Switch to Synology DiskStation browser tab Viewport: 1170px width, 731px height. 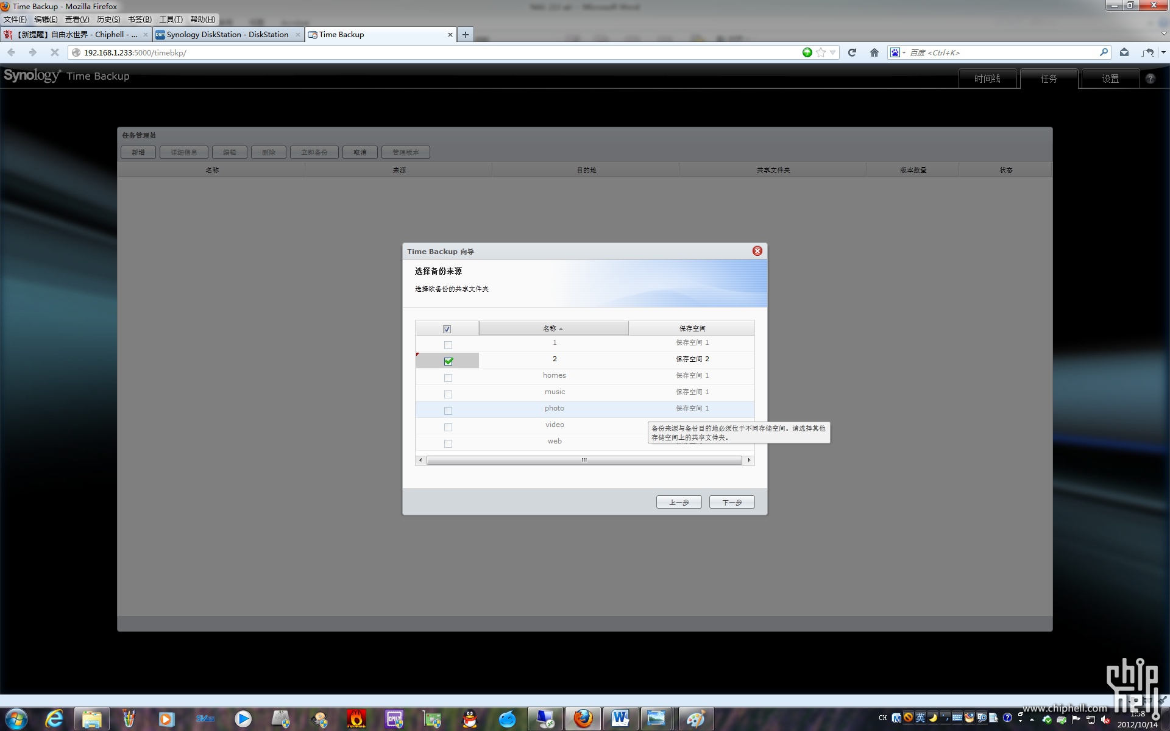pos(228,35)
